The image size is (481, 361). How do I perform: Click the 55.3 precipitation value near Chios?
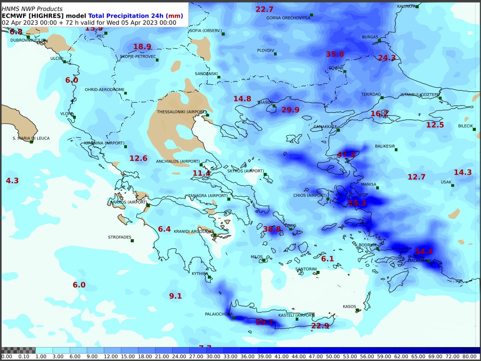pos(357,203)
